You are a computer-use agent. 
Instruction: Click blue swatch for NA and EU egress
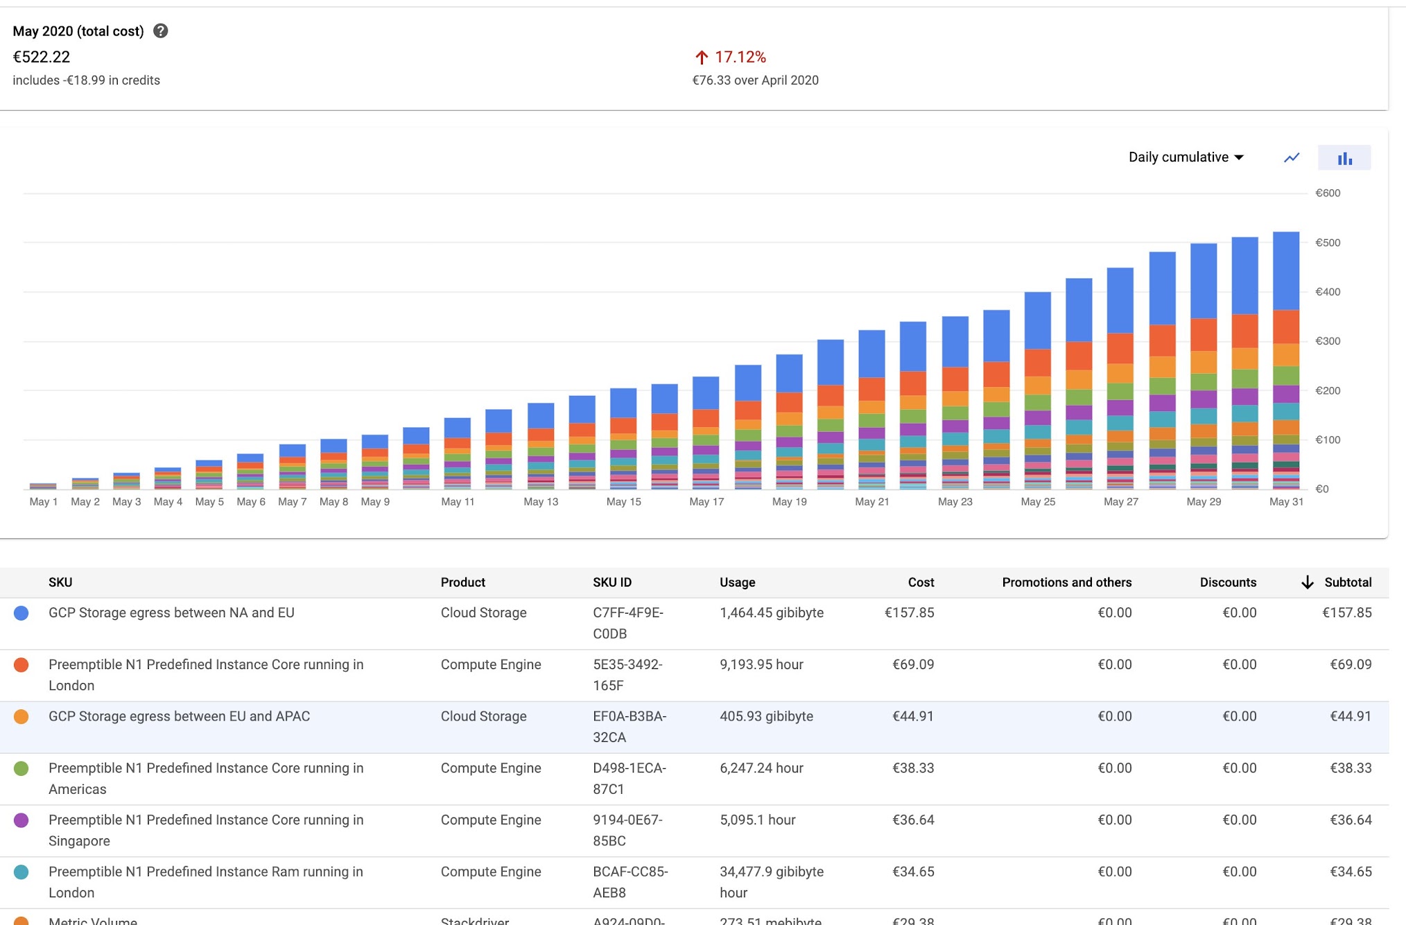pos(21,613)
